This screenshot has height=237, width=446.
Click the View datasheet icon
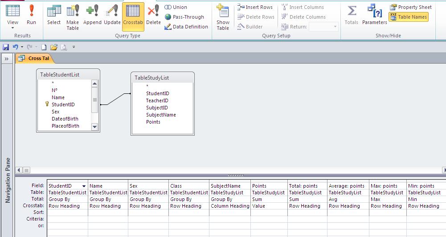point(12,10)
